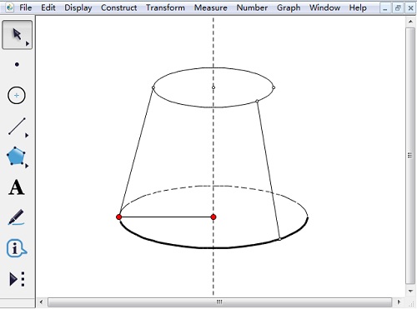Click the red left endpoint of the radius

(x=118, y=217)
